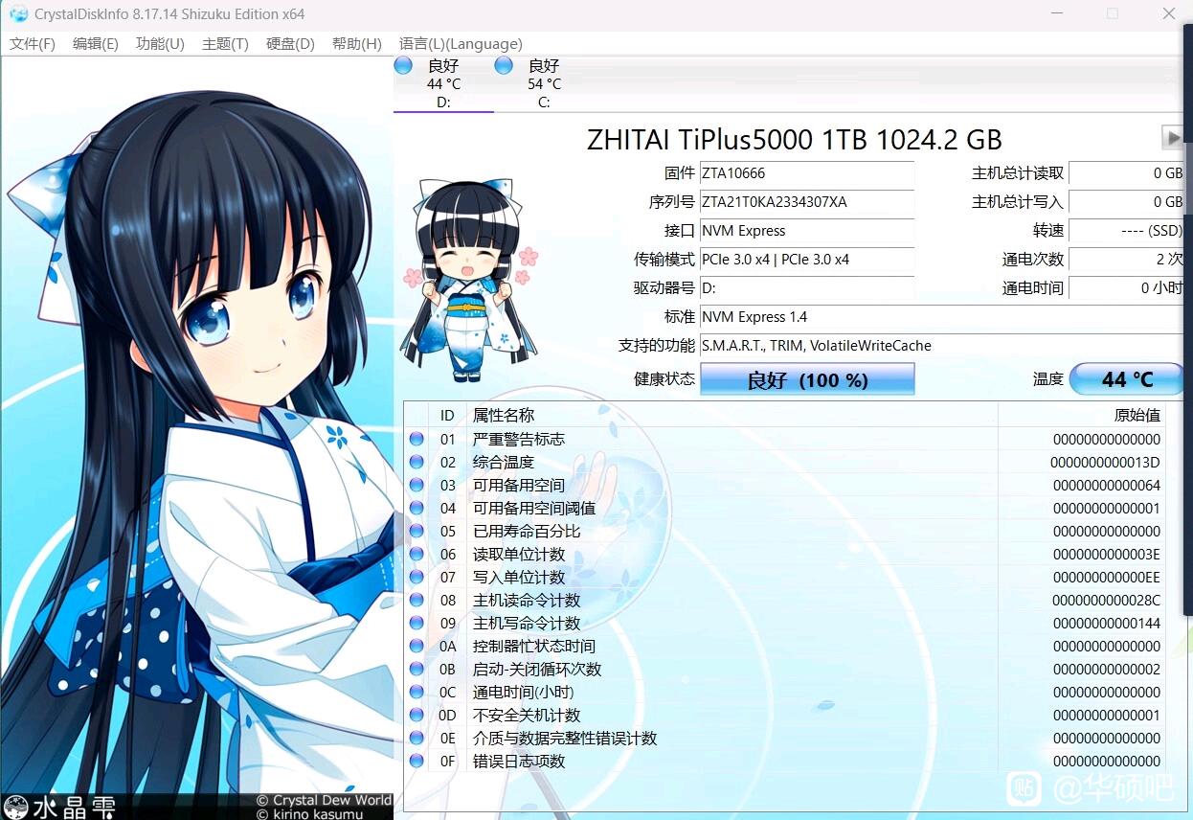Click the 44 °C temperature button
Image resolution: width=1193 pixels, height=820 pixels.
(x=1127, y=379)
